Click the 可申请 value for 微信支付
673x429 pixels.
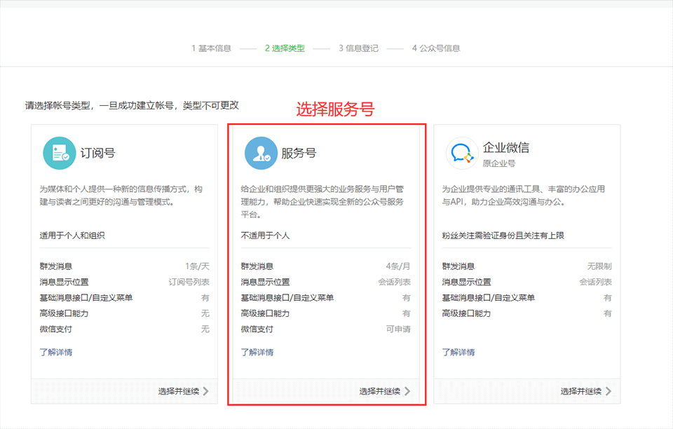pos(398,329)
